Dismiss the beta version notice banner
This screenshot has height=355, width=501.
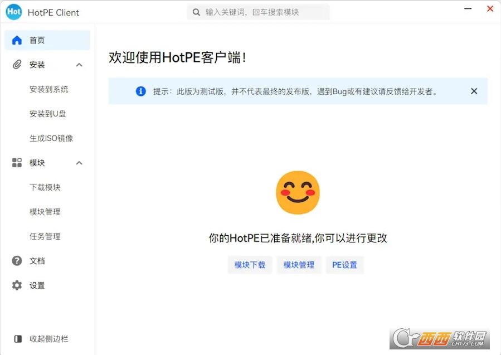(474, 91)
